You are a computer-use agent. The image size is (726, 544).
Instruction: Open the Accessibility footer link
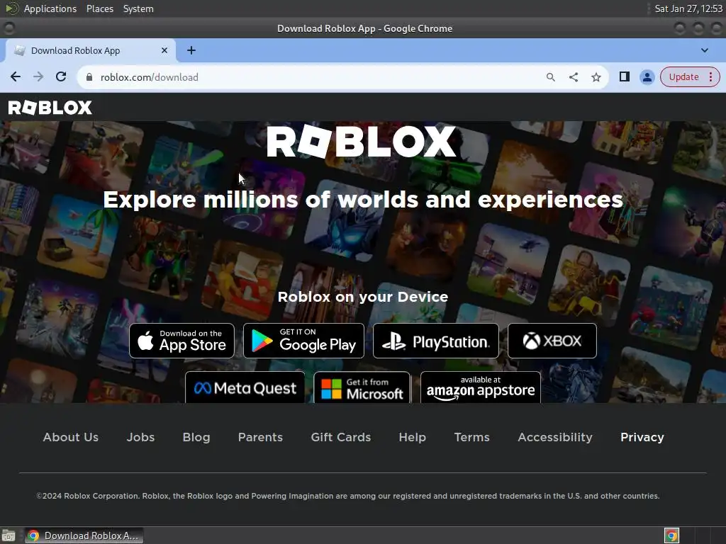click(x=555, y=437)
